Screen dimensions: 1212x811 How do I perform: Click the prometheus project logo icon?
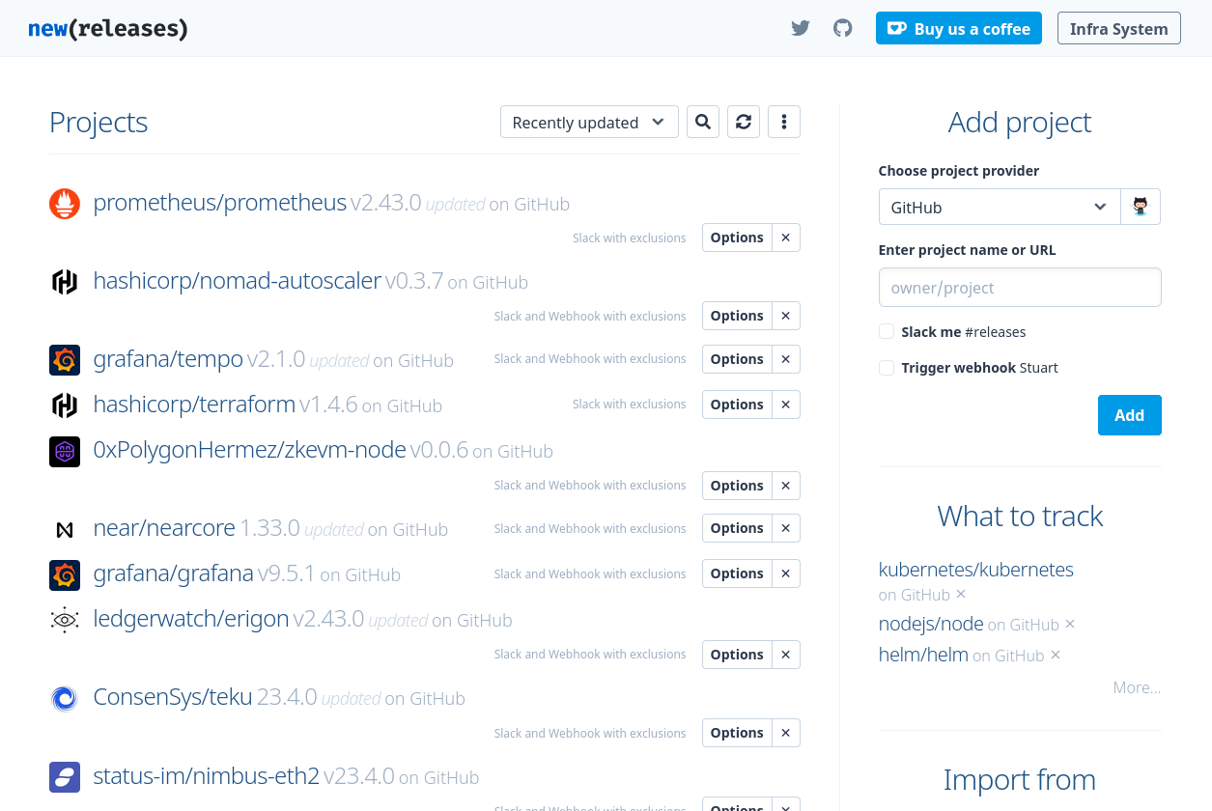click(x=65, y=204)
